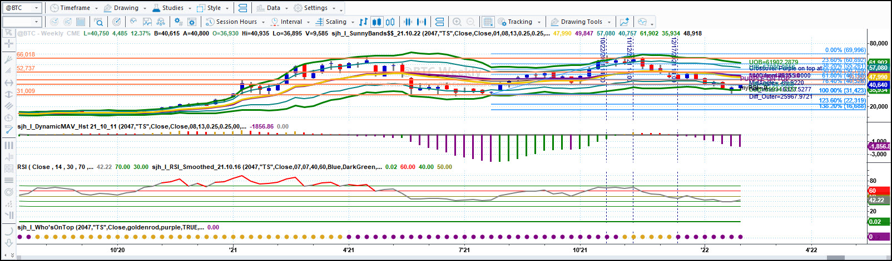Switch to OHLC bar chart style
The height and width of the screenshot is (261, 892).
[x=363, y=22]
